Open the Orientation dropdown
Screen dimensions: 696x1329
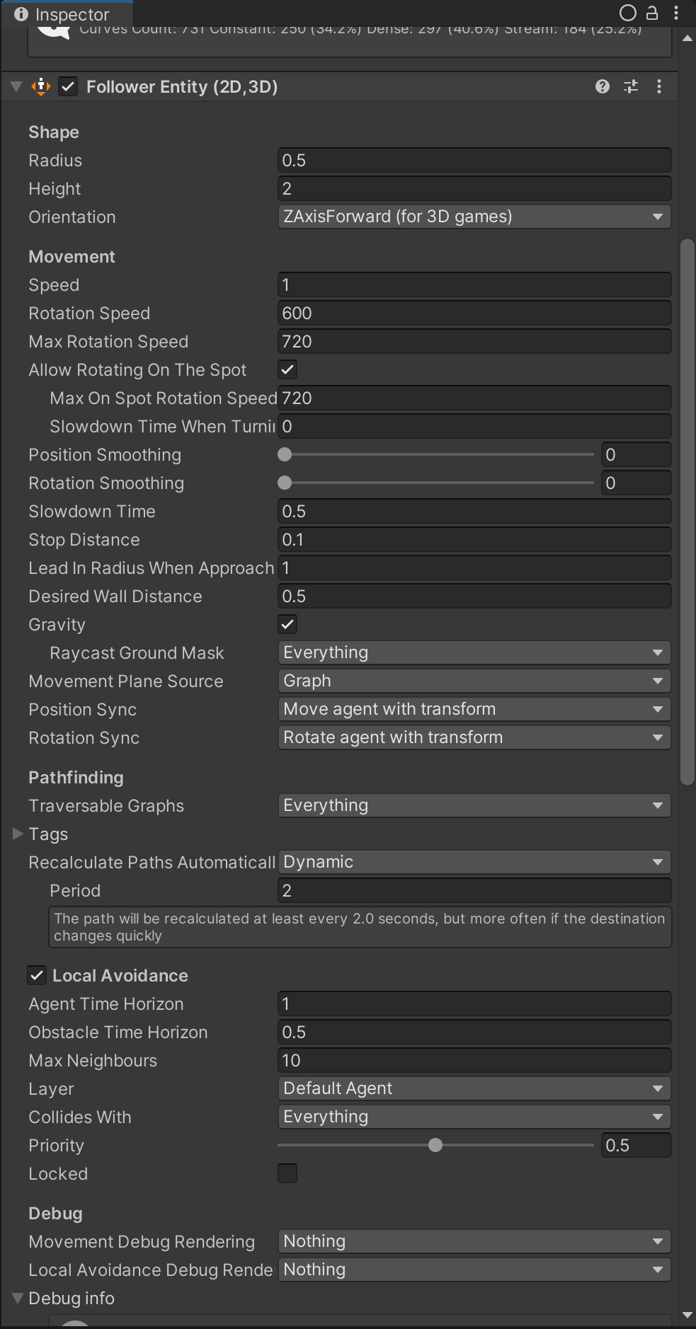coord(473,217)
